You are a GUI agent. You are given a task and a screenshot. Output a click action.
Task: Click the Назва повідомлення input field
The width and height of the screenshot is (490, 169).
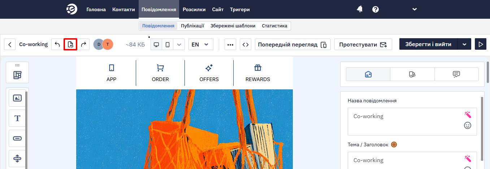[412, 121]
